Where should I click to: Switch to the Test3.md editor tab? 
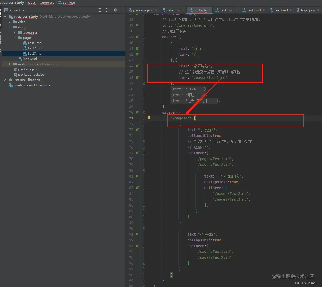(281, 10)
